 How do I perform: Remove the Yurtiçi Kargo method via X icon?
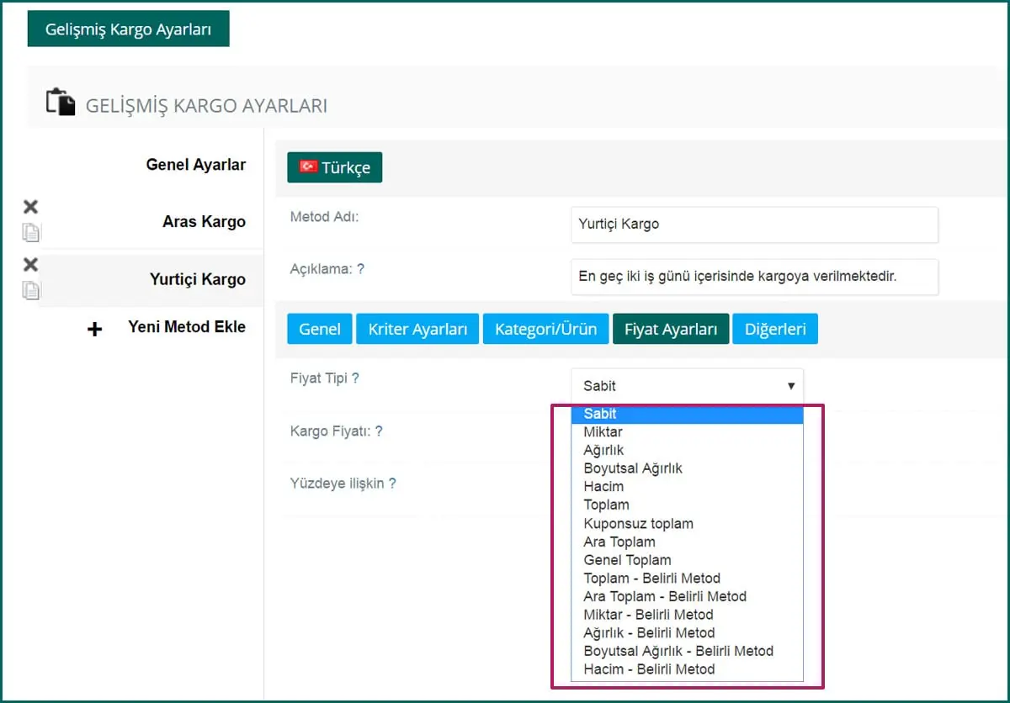(30, 265)
